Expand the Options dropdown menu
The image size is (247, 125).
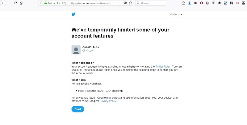pos(176,14)
